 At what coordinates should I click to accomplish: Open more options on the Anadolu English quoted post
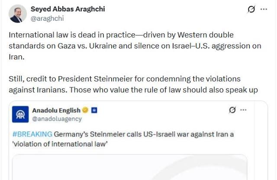point(244,110)
